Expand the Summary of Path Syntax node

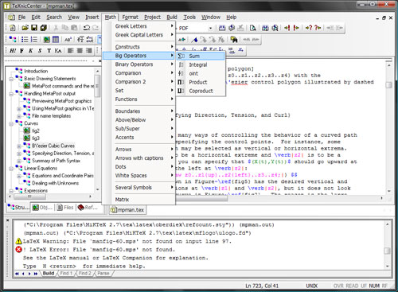click(19, 161)
